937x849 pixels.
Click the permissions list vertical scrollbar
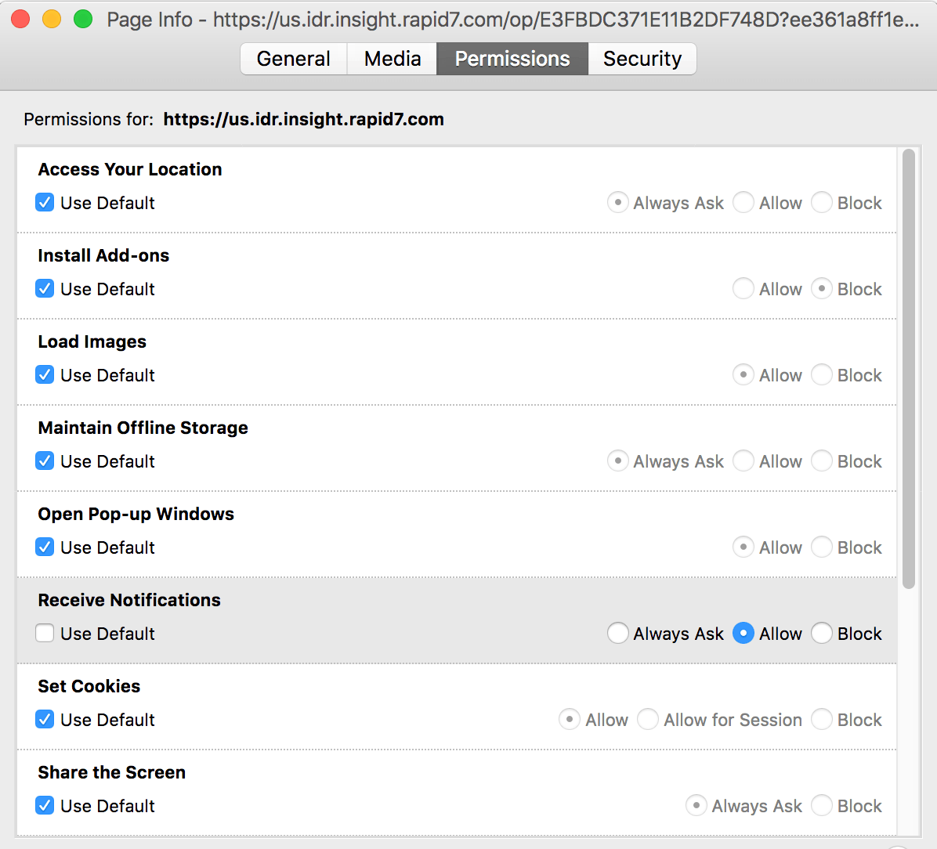point(909,369)
